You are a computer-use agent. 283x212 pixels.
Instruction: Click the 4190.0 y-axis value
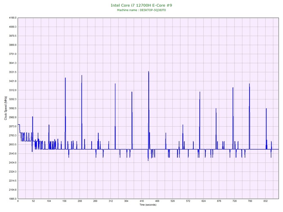(x=13, y=18)
